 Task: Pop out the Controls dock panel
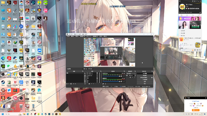[x=152, y=71]
